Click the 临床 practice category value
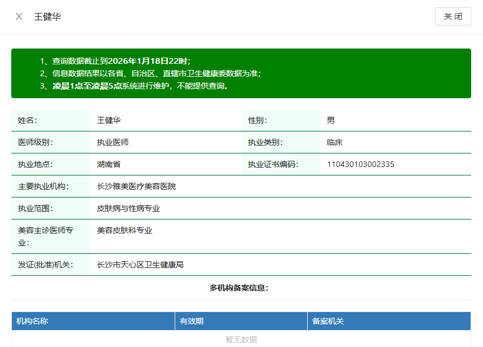 click(x=335, y=142)
